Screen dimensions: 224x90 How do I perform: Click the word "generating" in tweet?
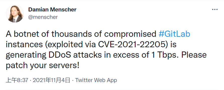tap(26, 55)
